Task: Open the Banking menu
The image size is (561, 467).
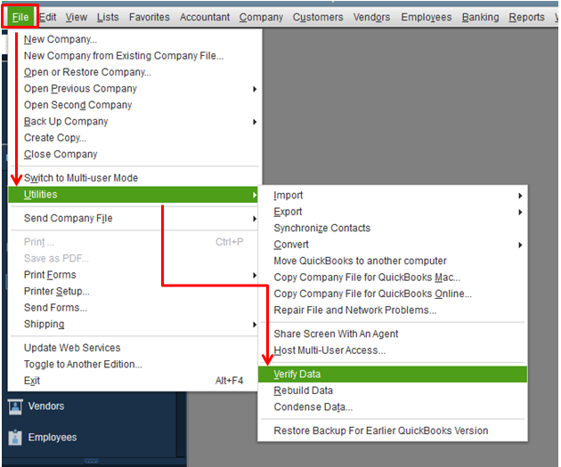Action: point(480,17)
